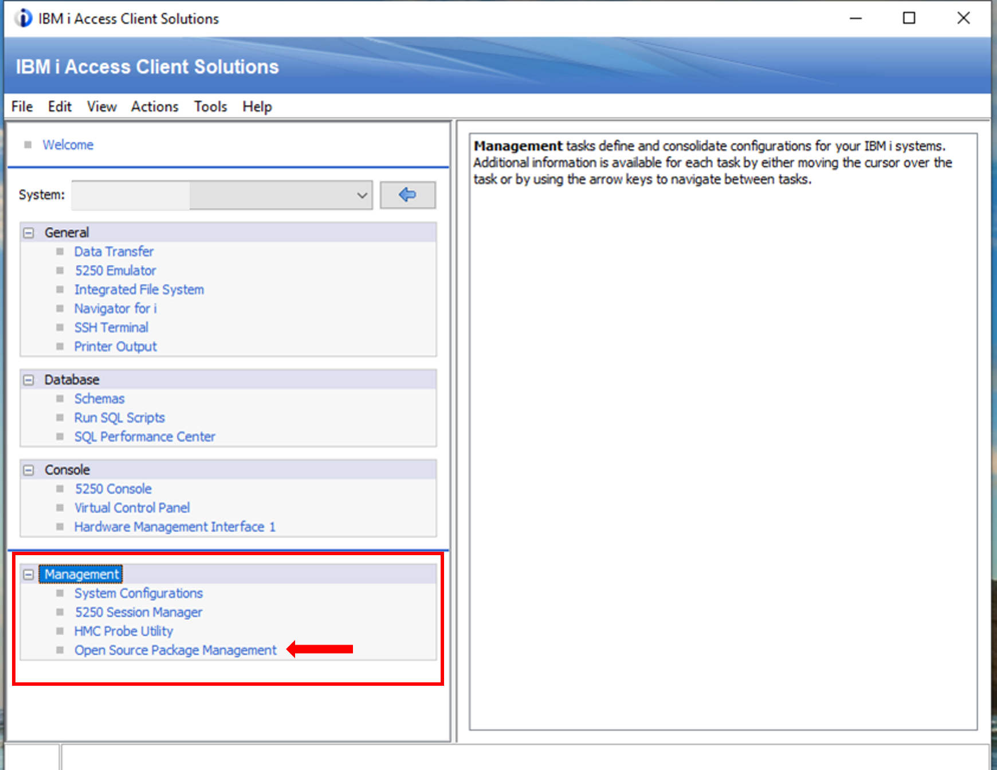Launch the 5250 Emulator

click(115, 270)
